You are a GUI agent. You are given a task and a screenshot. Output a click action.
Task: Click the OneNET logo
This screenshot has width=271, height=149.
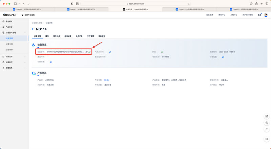coord(10,15)
